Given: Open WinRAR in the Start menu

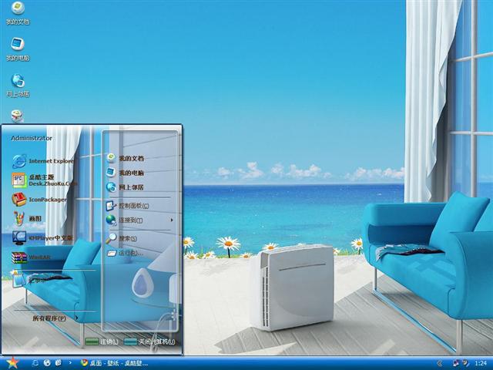Looking at the screenshot, I should (x=31, y=257).
